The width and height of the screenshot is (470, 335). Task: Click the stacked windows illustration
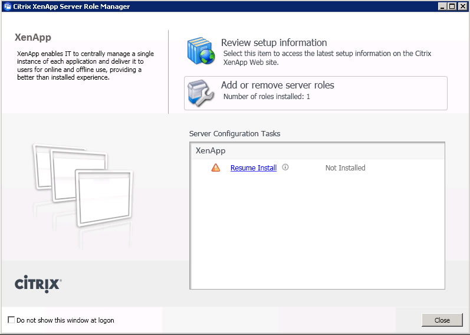[83, 183]
